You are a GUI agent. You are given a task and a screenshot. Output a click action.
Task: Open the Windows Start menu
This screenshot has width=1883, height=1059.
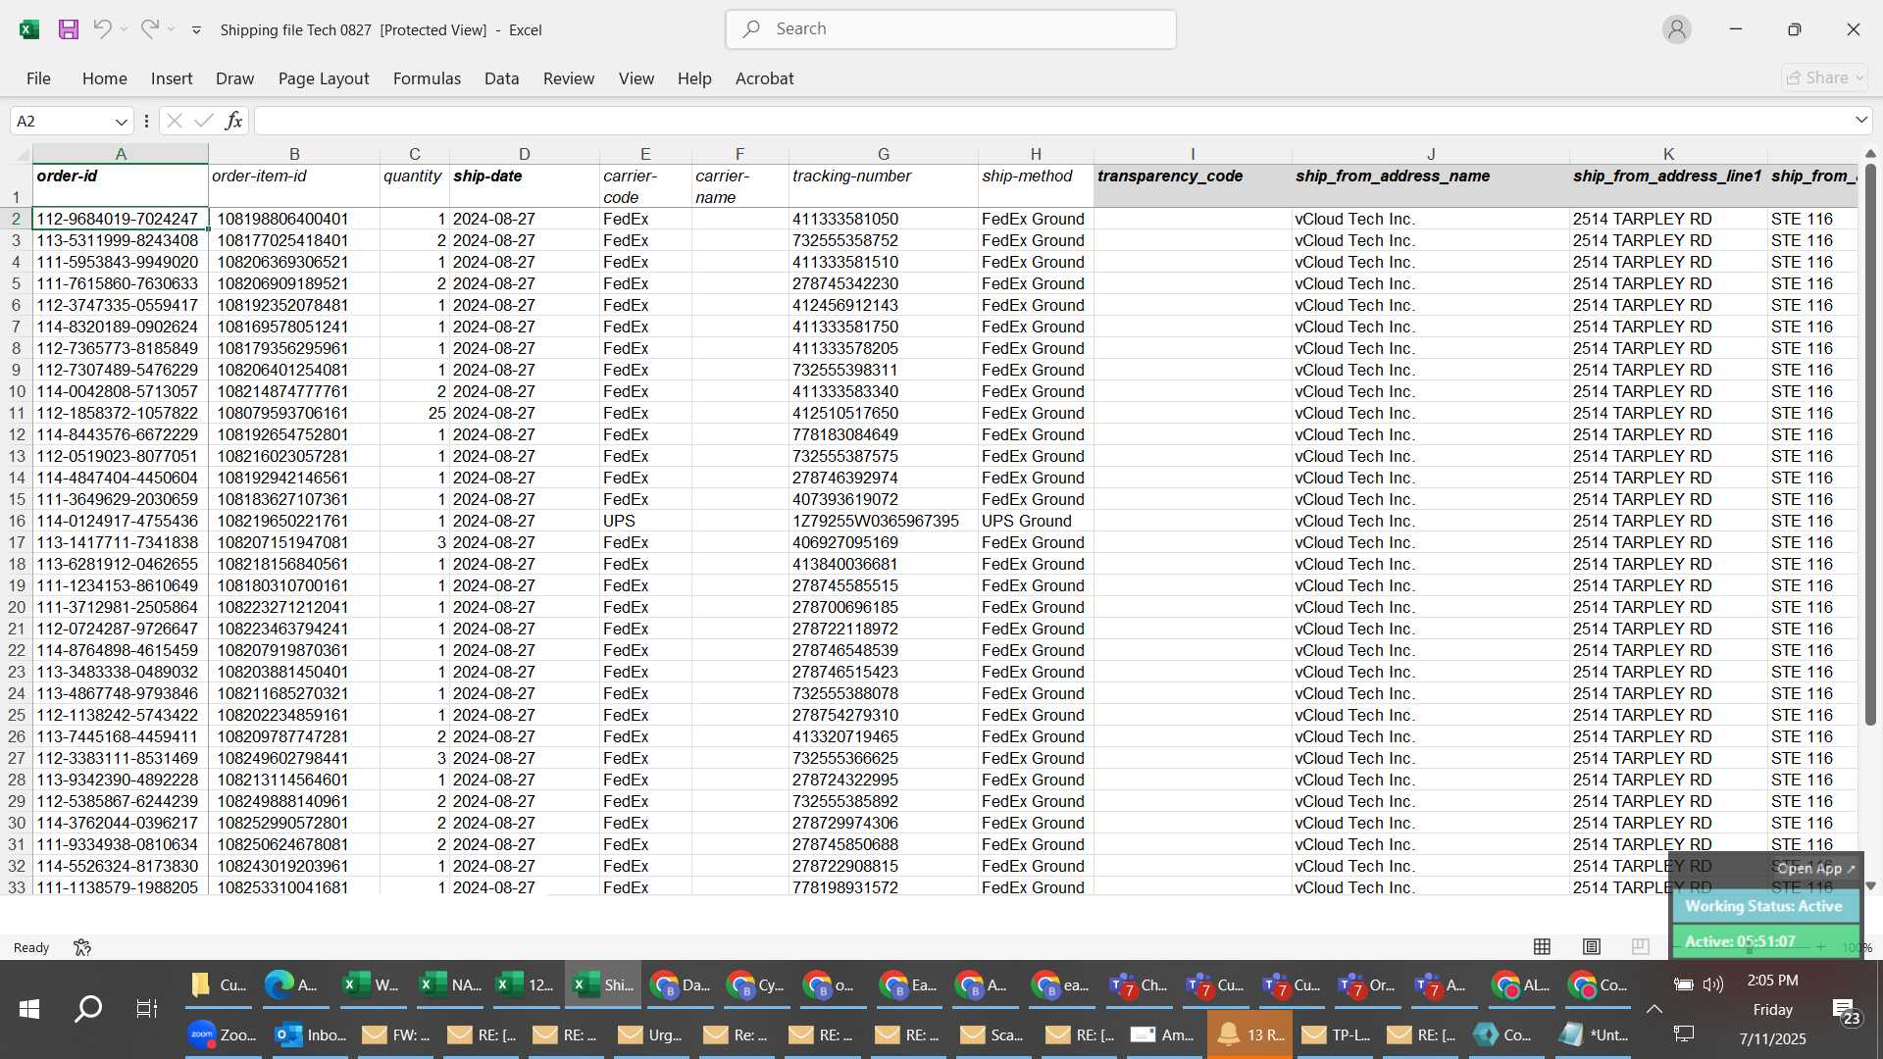[x=29, y=1008]
